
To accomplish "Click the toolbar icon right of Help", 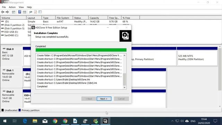I will coord(25,12).
